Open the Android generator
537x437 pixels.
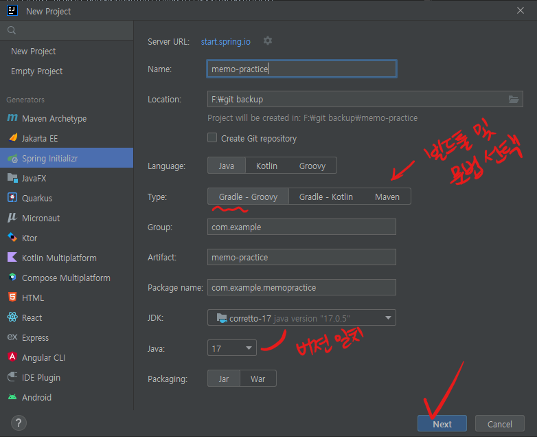point(67,397)
